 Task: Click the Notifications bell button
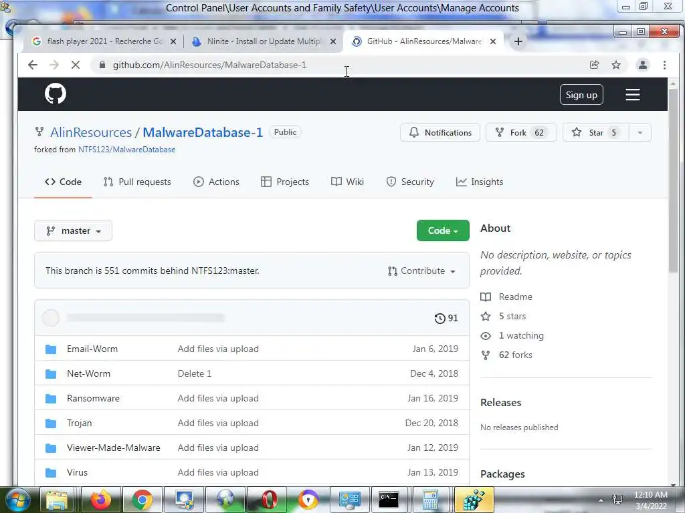[x=440, y=133]
